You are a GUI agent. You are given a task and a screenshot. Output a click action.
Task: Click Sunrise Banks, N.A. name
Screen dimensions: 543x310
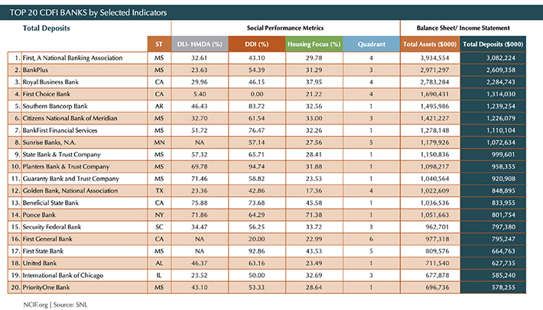(49, 142)
